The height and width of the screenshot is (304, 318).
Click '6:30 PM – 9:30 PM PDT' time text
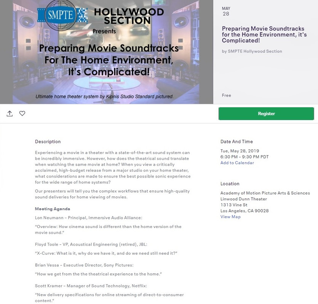[244, 157]
